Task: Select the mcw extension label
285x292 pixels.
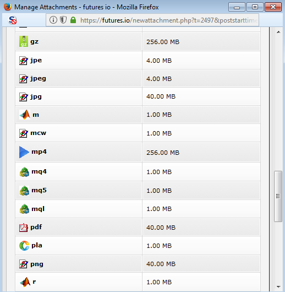Action: tap(39, 133)
